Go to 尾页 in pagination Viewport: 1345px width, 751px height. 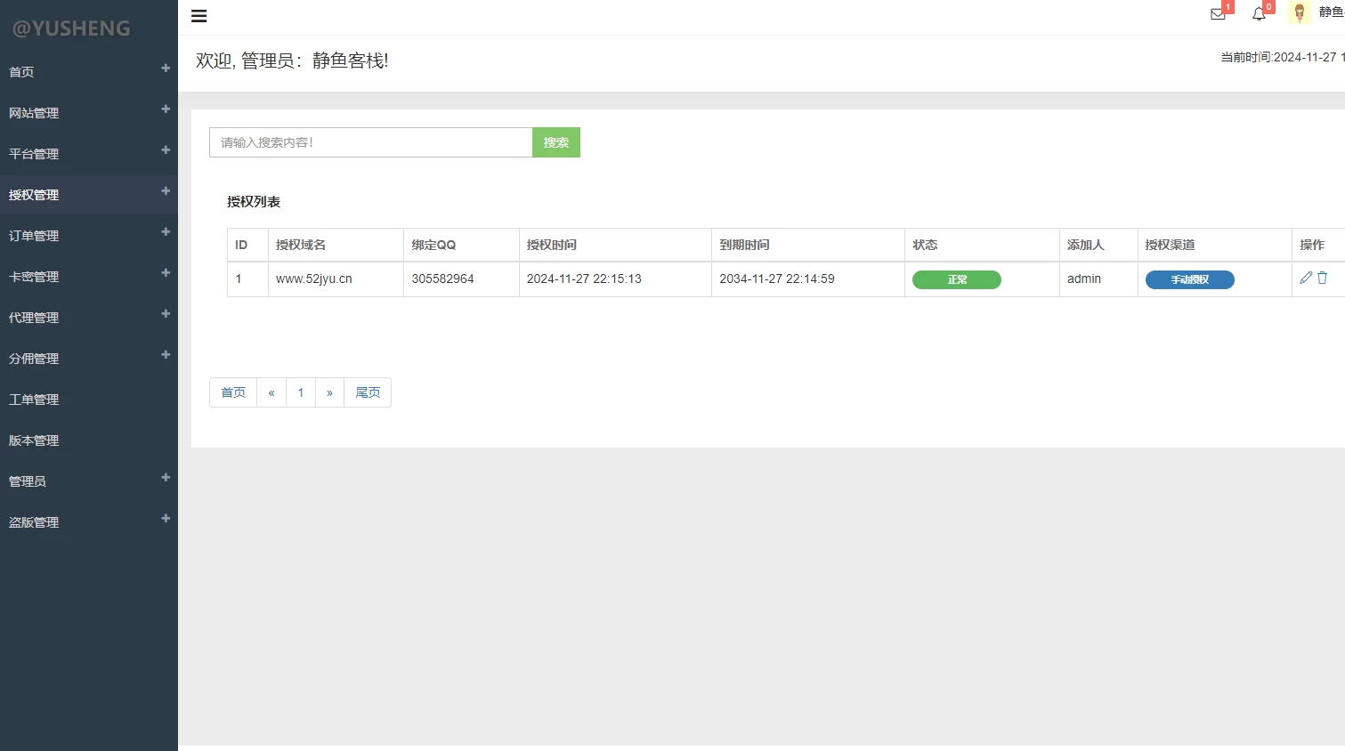coord(368,392)
